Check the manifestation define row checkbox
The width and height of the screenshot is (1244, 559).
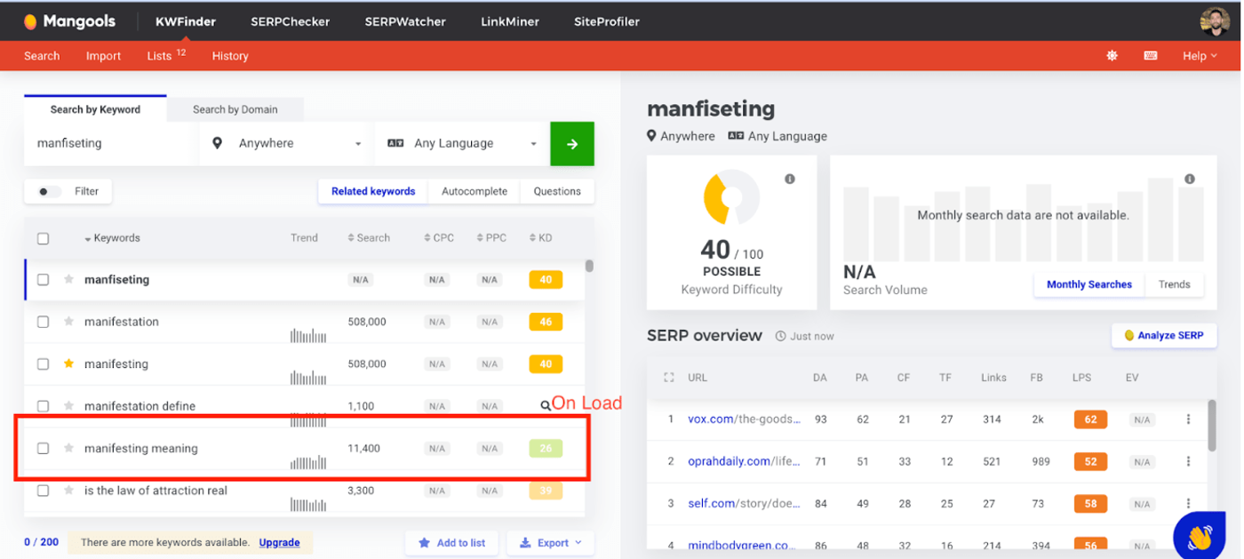point(43,406)
